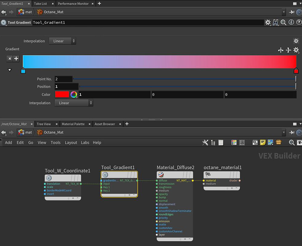Click the color wheel picker icon
Image resolution: width=302 pixels, height=246 pixels.
coord(74,95)
